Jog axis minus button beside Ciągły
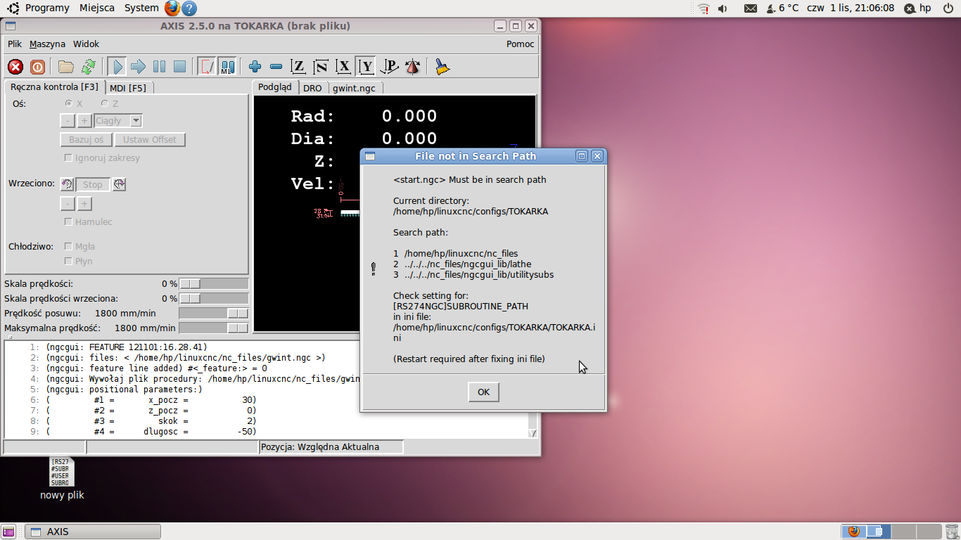961x540 pixels. [68, 121]
